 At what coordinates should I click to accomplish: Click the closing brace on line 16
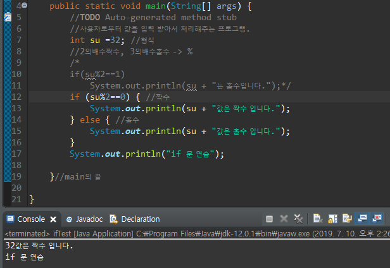72,143
